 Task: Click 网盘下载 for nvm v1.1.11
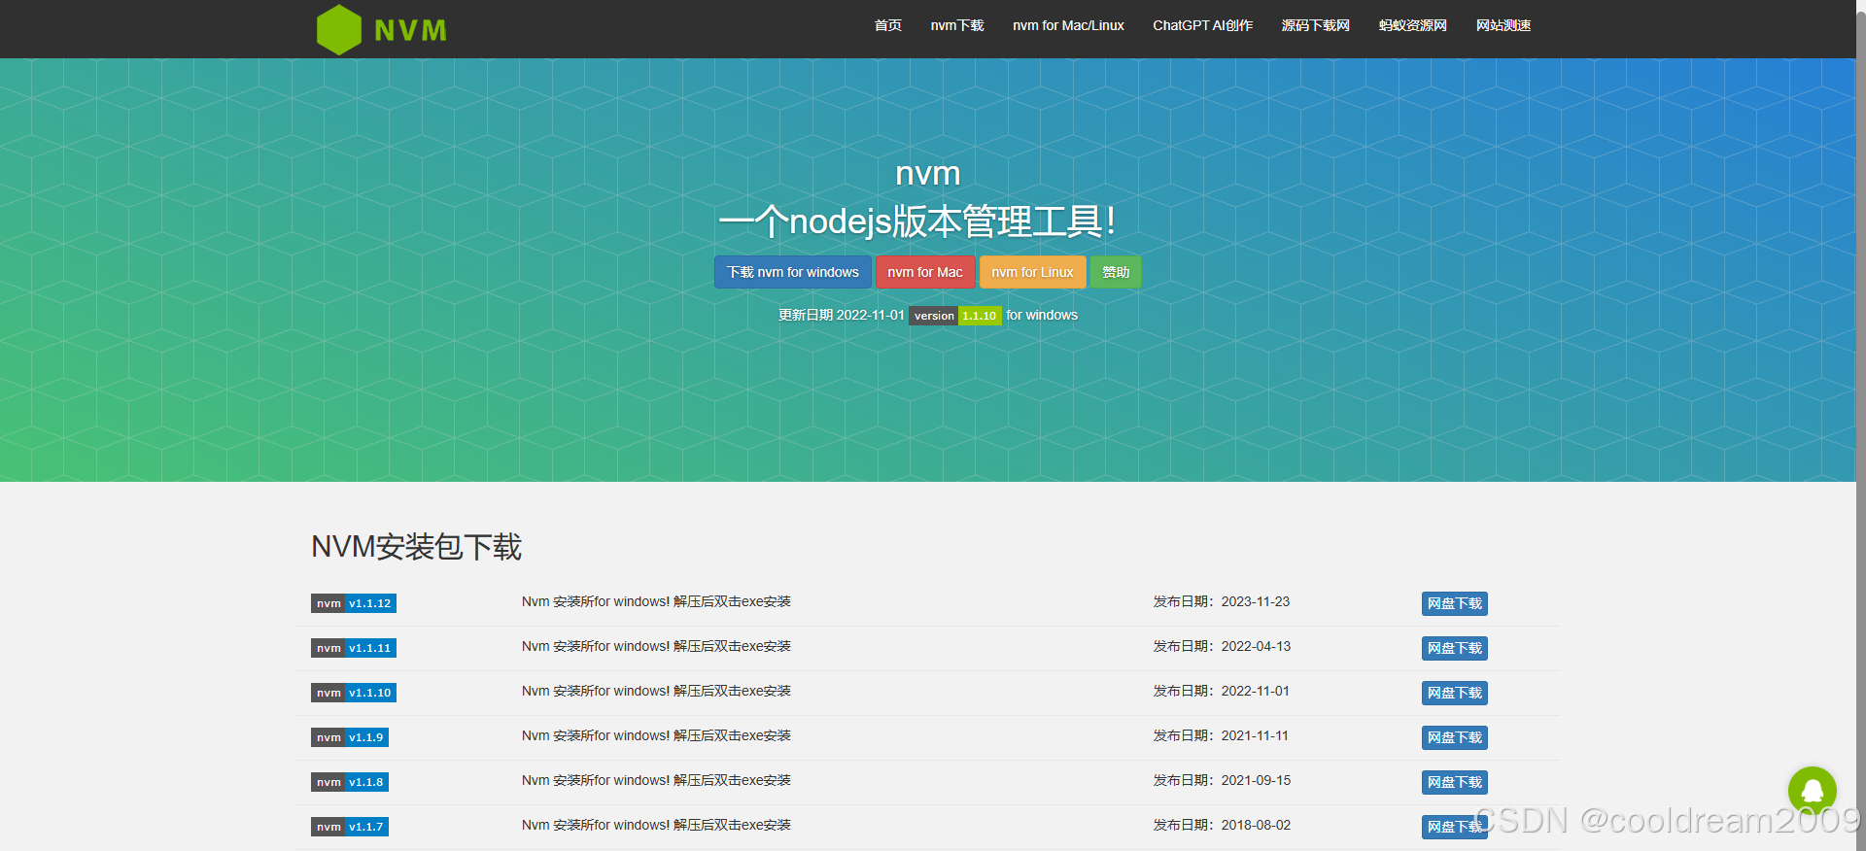(x=1455, y=648)
